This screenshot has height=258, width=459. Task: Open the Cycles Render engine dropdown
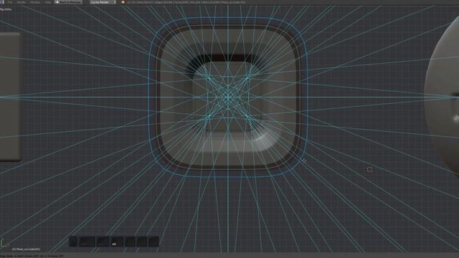103,2
